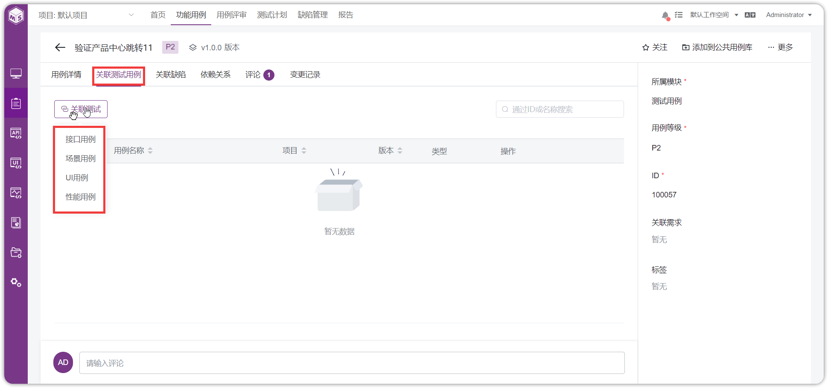Open the UI testing sidebar icon
This screenshot has height=388, width=828.
pyautogui.click(x=16, y=163)
